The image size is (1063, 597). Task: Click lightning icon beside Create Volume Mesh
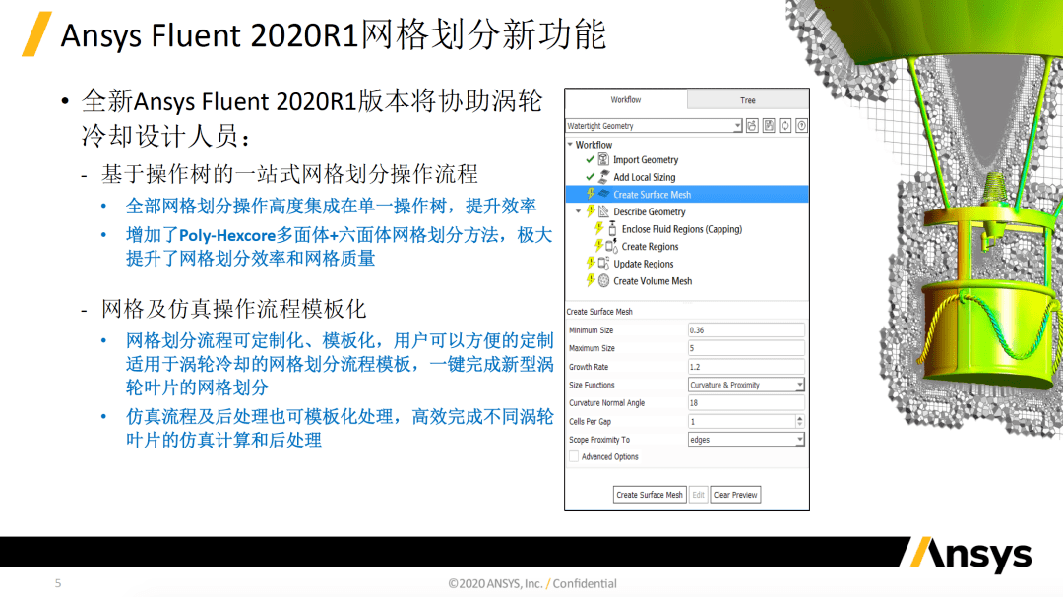(x=591, y=280)
